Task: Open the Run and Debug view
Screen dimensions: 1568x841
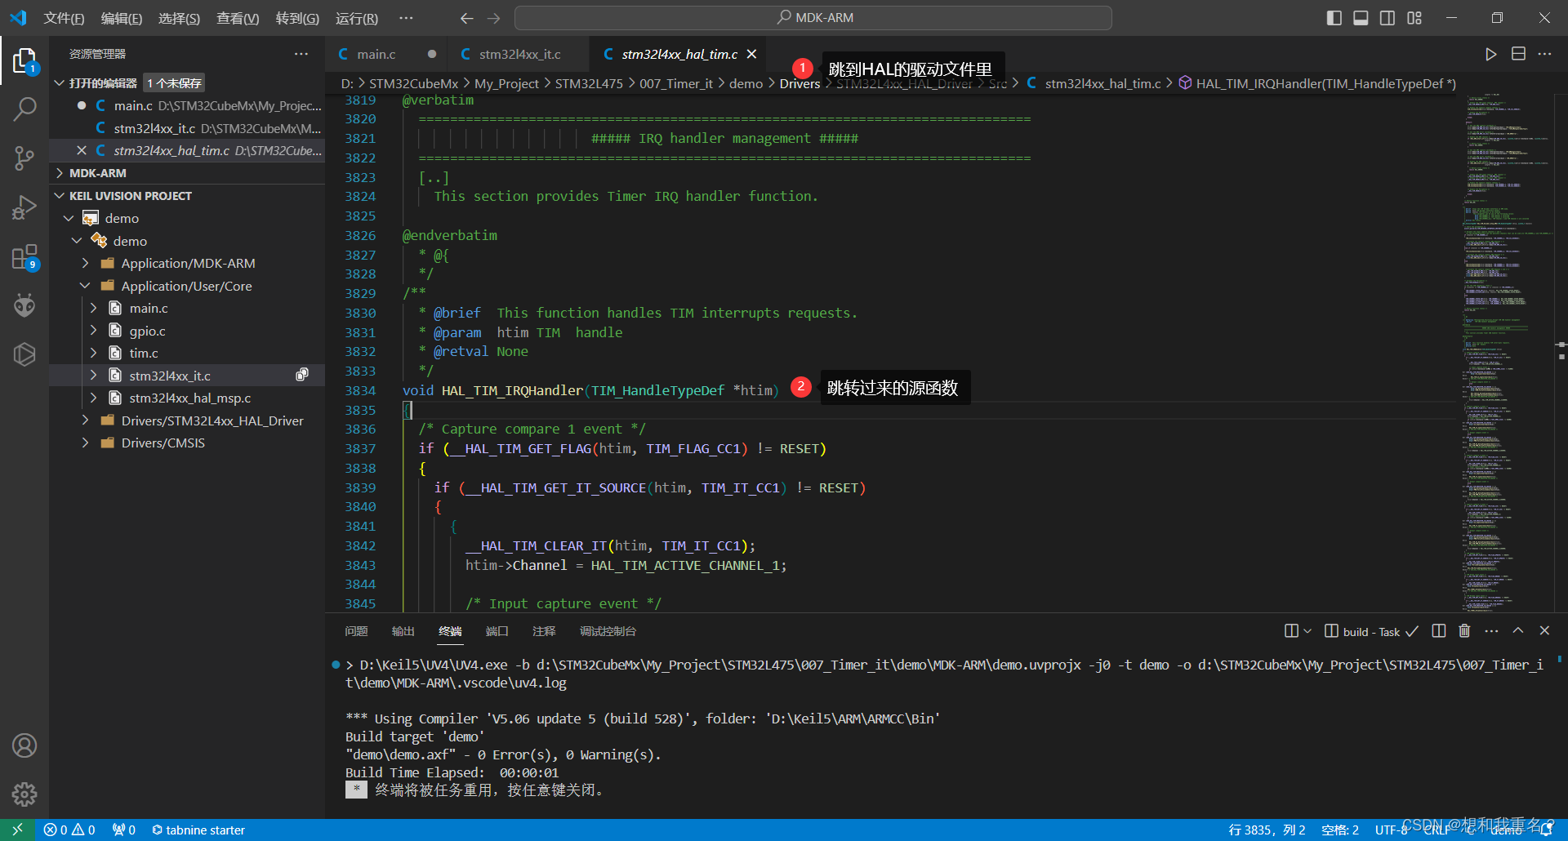Action: (x=24, y=207)
